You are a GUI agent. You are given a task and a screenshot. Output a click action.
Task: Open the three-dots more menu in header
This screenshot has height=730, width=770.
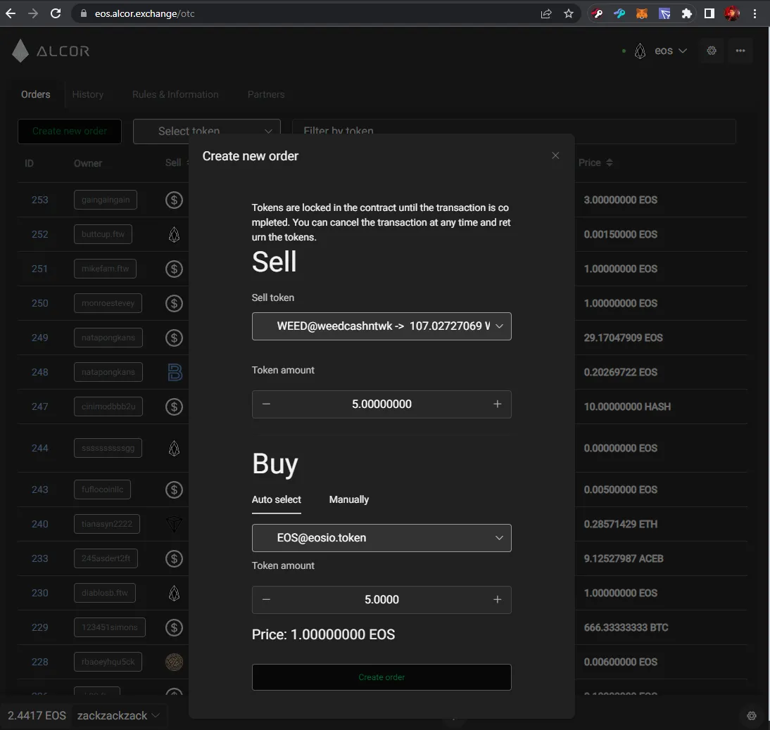point(740,51)
